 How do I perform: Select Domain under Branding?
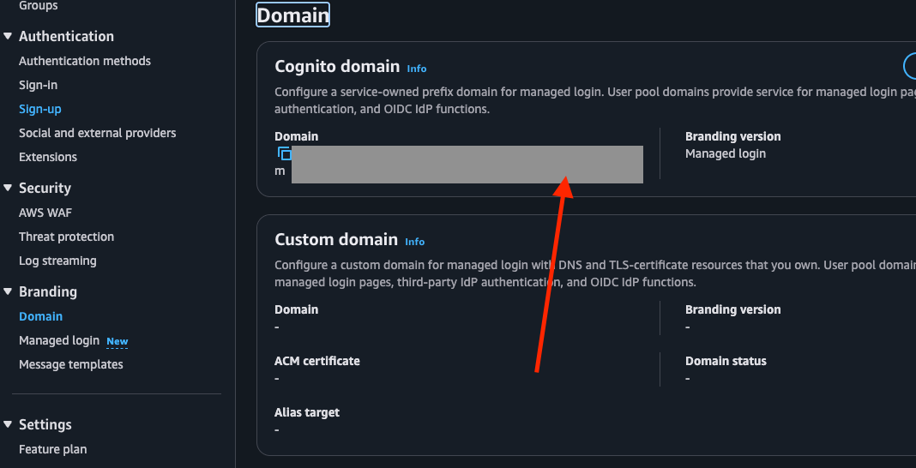click(40, 316)
